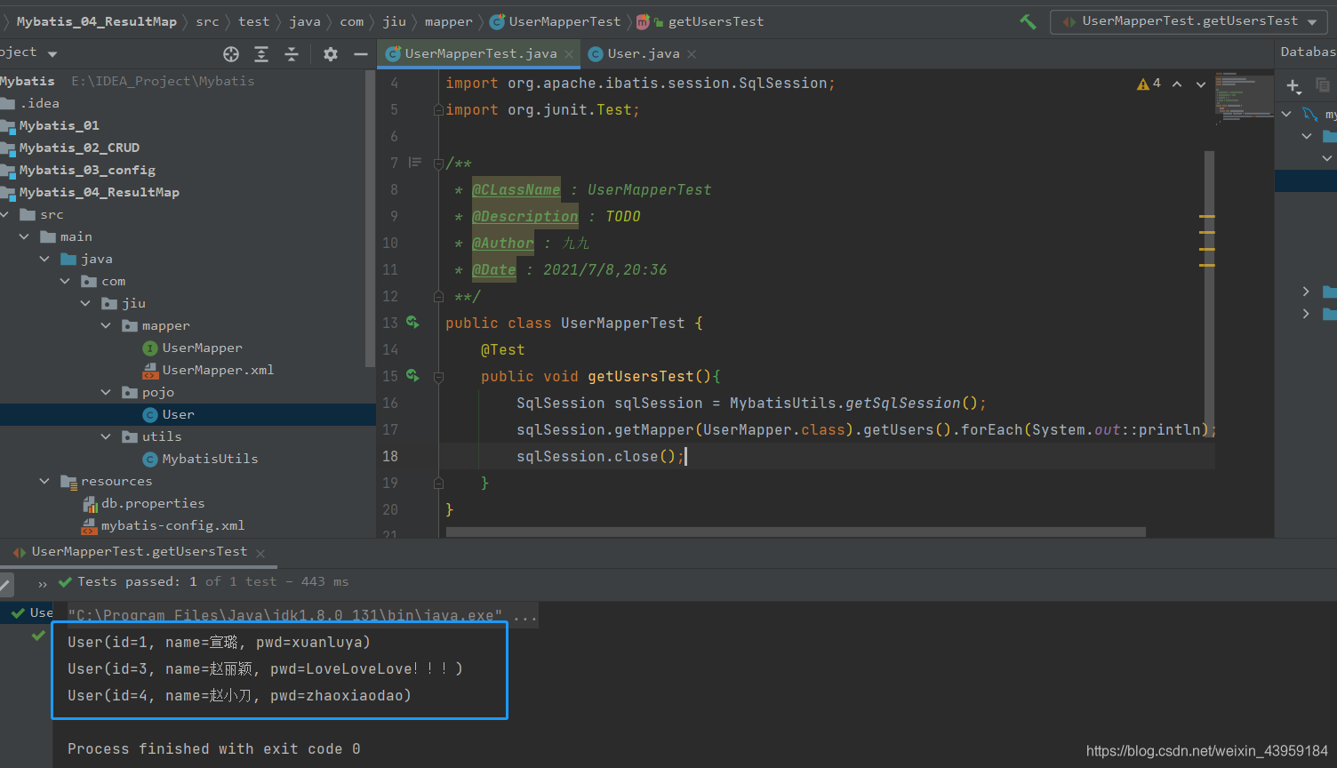The image size is (1337, 768).
Task: Open the Database tool window header
Action: pyautogui.click(x=1307, y=52)
